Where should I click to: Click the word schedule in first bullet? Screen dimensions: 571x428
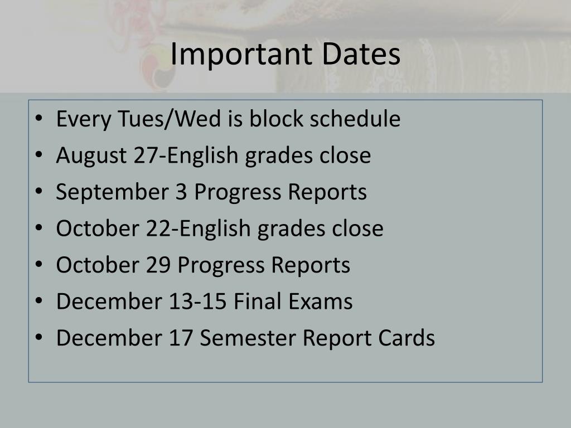355,119
